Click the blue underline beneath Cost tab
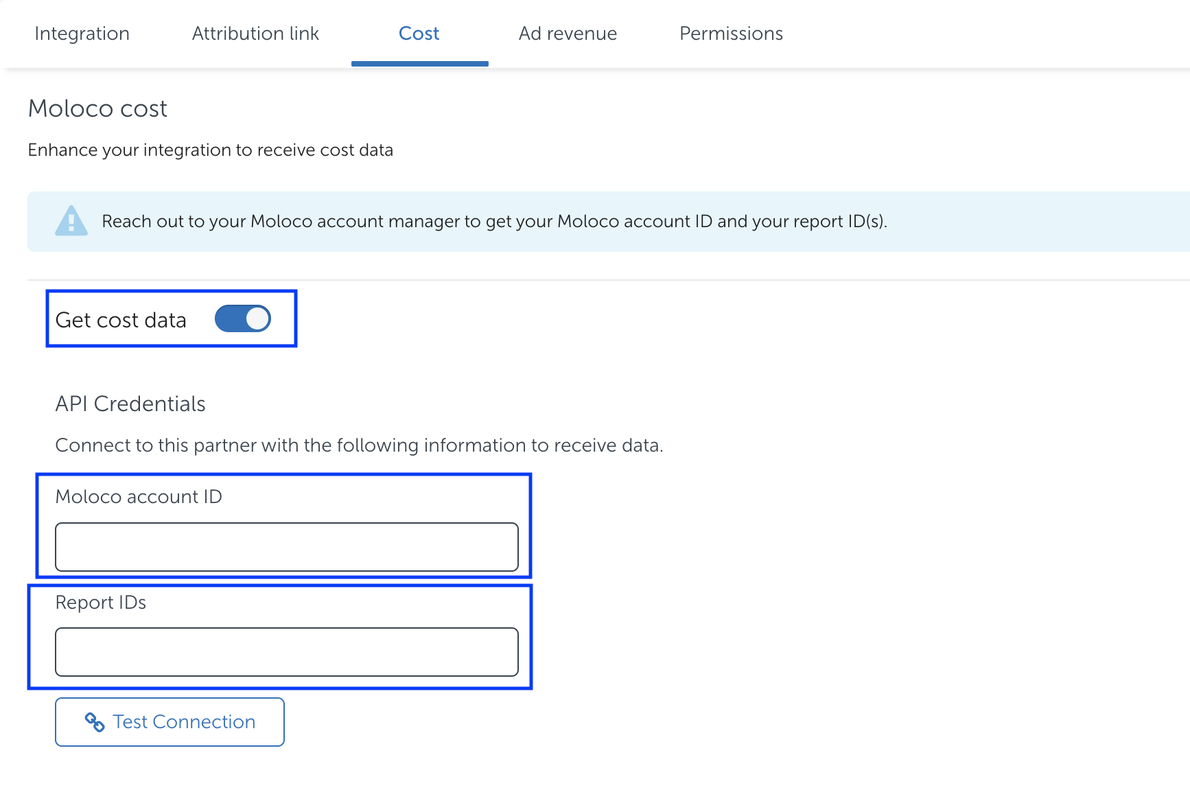Viewport: 1190px width, 803px height. (419, 64)
